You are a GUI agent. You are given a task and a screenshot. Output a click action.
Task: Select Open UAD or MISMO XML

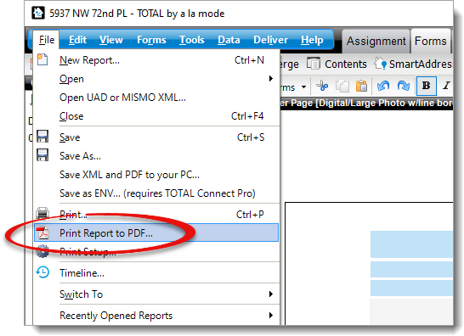[x=156, y=98]
